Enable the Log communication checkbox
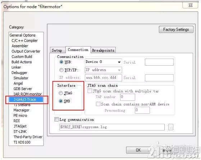 click(56, 119)
